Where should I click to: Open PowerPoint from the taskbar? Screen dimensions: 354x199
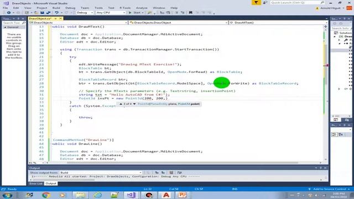click(183, 195)
